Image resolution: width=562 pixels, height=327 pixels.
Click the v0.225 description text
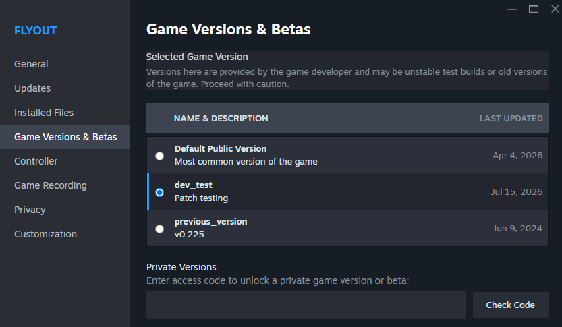pos(189,234)
